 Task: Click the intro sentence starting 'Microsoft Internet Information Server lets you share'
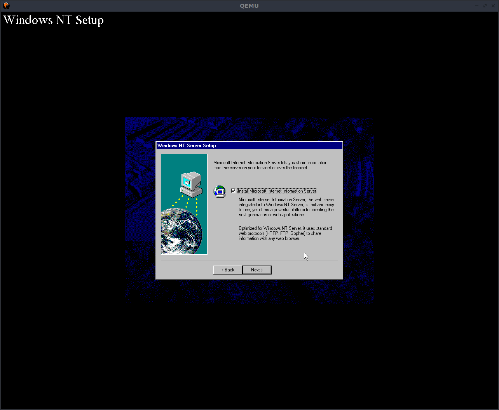[270, 165]
